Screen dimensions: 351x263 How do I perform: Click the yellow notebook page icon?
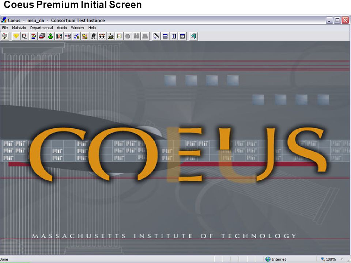point(119,36)
